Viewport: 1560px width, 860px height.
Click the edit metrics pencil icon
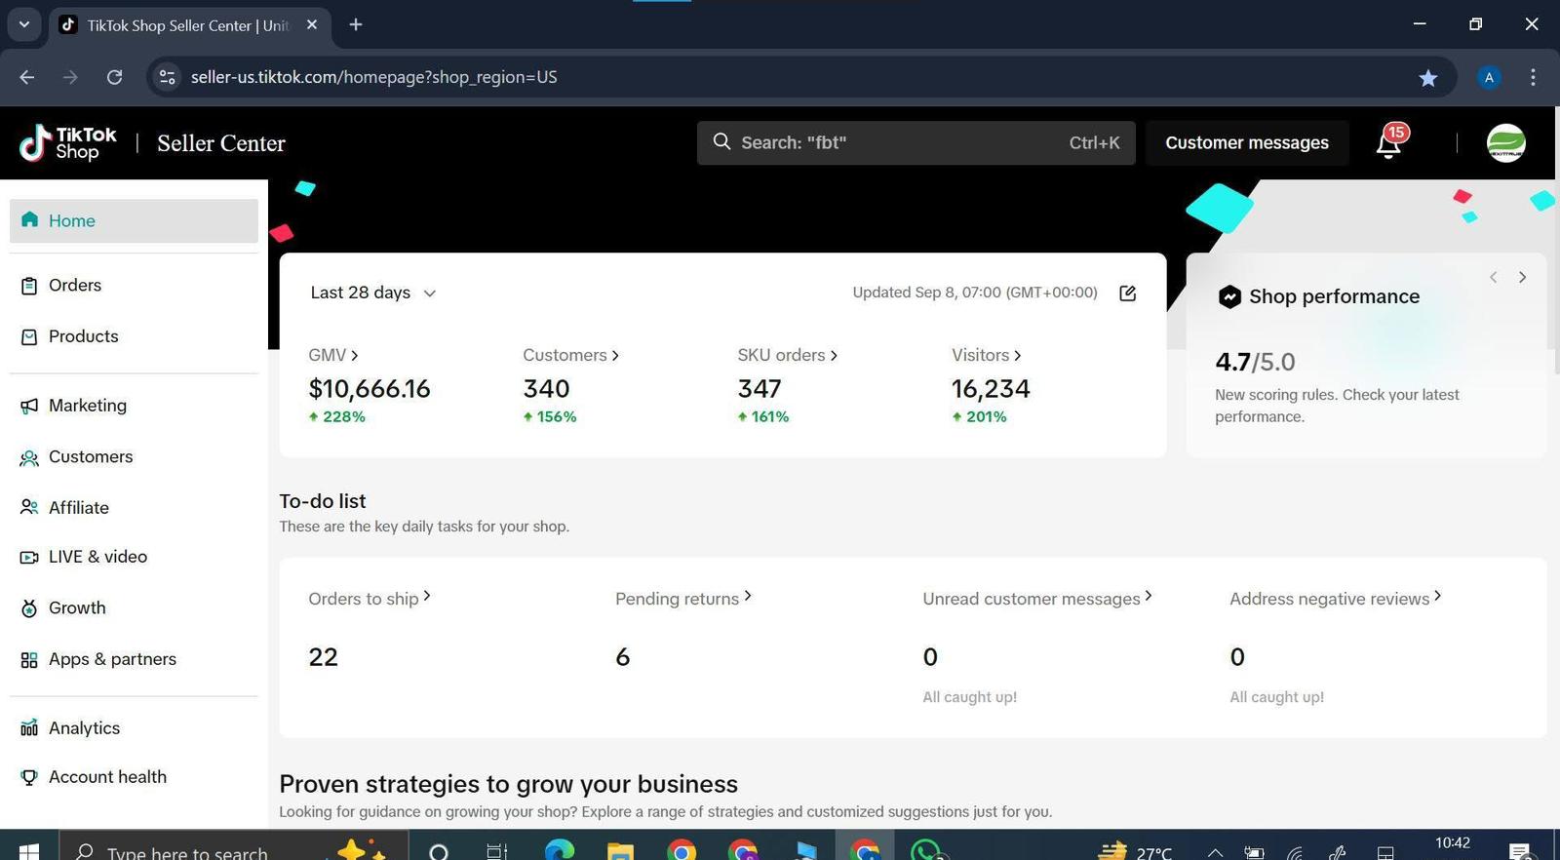[x=1127, y=293]
